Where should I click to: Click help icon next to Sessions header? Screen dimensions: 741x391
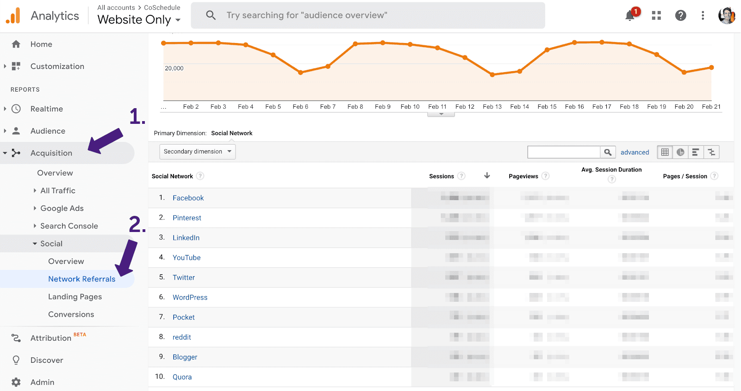coord(461,176)
